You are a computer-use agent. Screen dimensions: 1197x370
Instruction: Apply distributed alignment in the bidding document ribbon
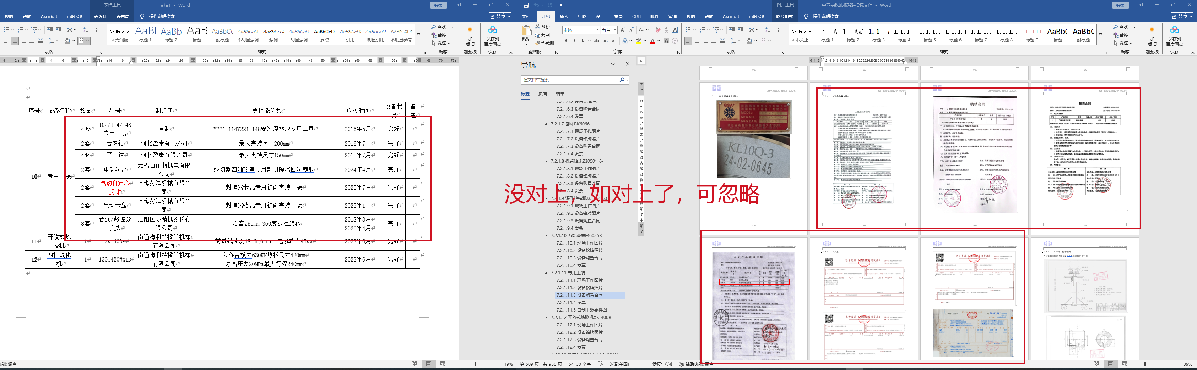pyautogui.click(x=722, y=41)
